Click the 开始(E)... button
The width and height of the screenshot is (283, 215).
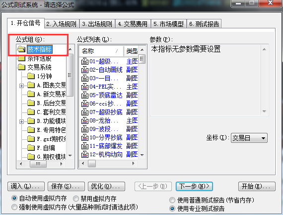pyautogui.click(x=257, y=187)
